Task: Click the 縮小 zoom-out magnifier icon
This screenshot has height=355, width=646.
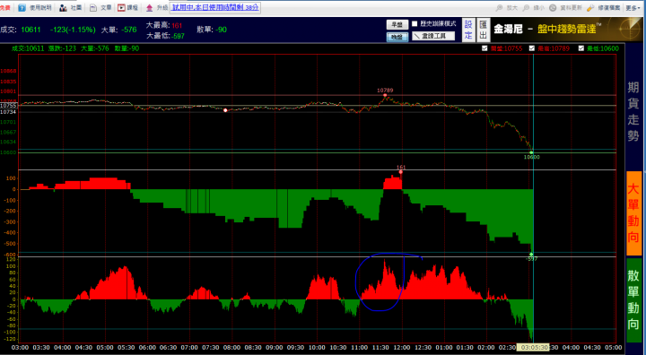Action: (x=526, y=7)
